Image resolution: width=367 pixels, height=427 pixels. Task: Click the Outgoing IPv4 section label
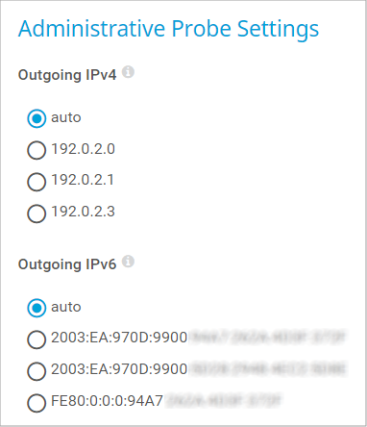[67, 75]
